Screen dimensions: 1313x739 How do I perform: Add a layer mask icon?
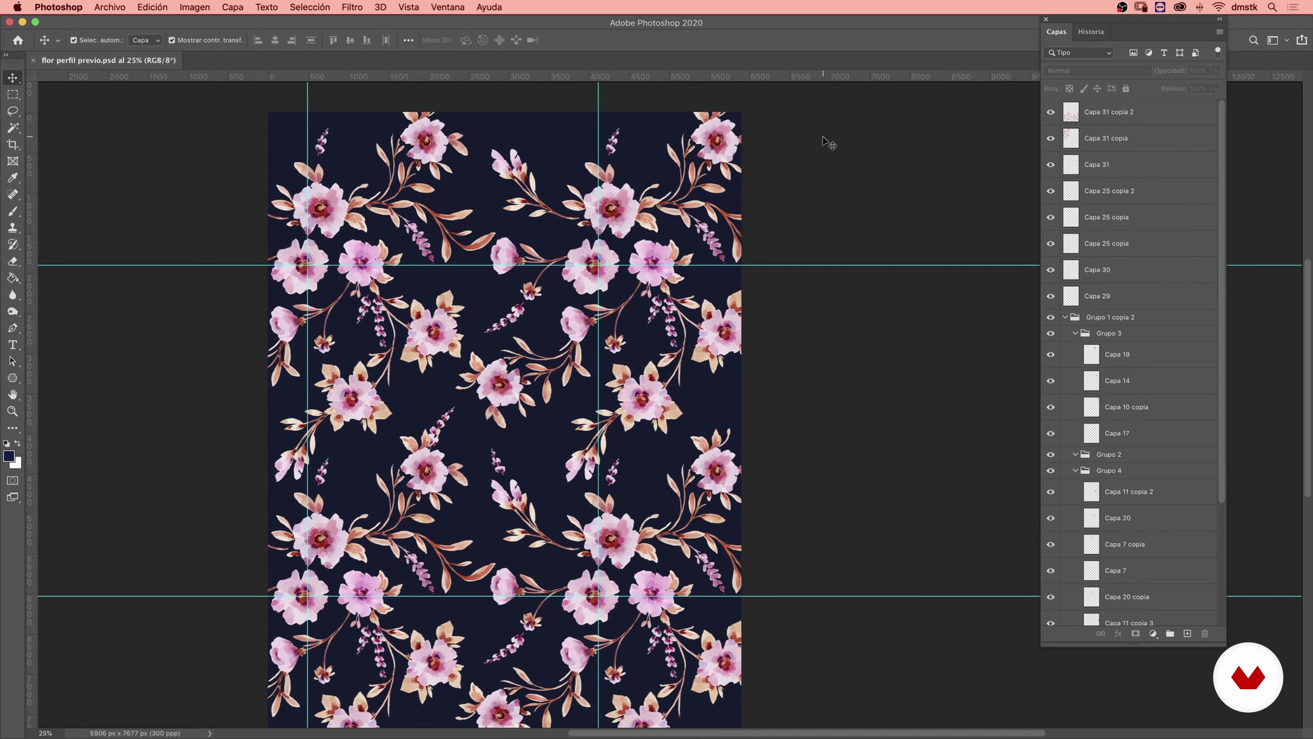1135,633
